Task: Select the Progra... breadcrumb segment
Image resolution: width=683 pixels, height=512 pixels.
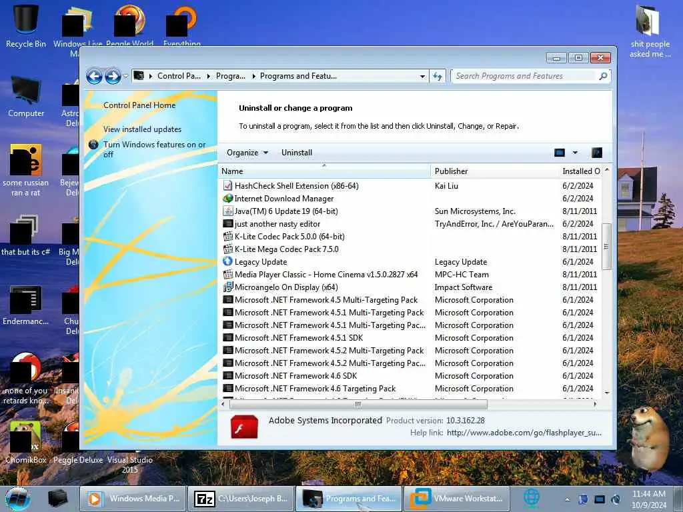Action: [230, 76]
